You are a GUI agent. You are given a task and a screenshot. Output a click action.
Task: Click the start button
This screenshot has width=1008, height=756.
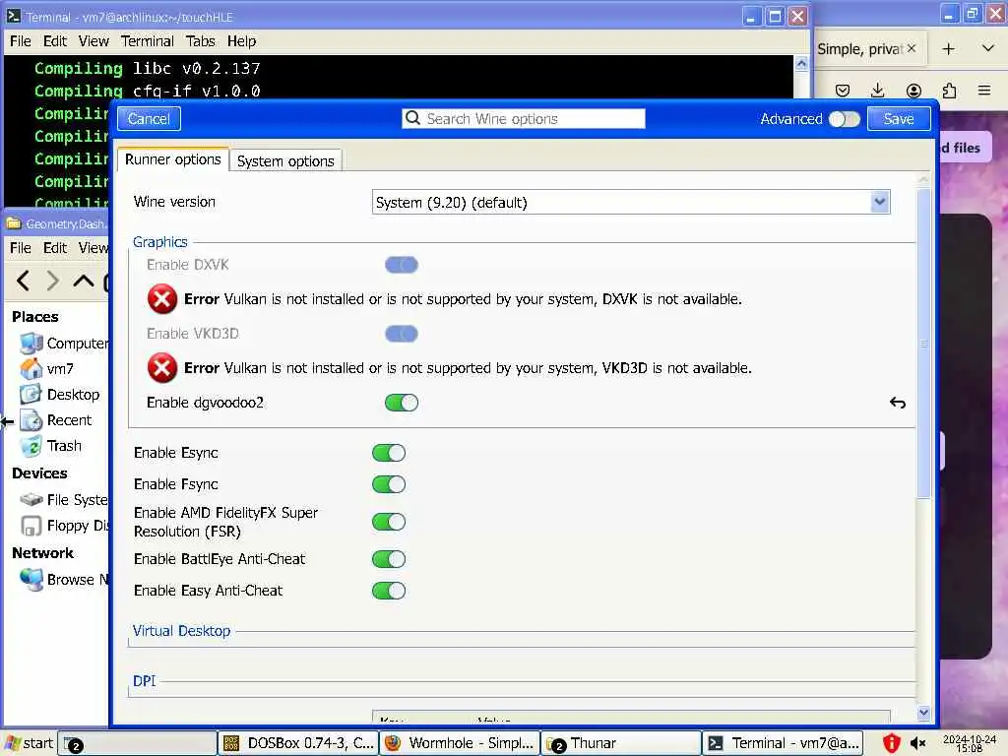(29, 743)
